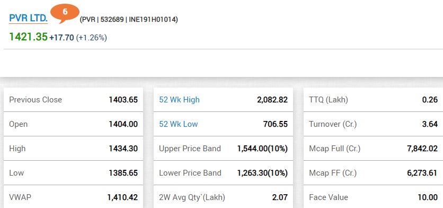Select the Open price row

74,124
